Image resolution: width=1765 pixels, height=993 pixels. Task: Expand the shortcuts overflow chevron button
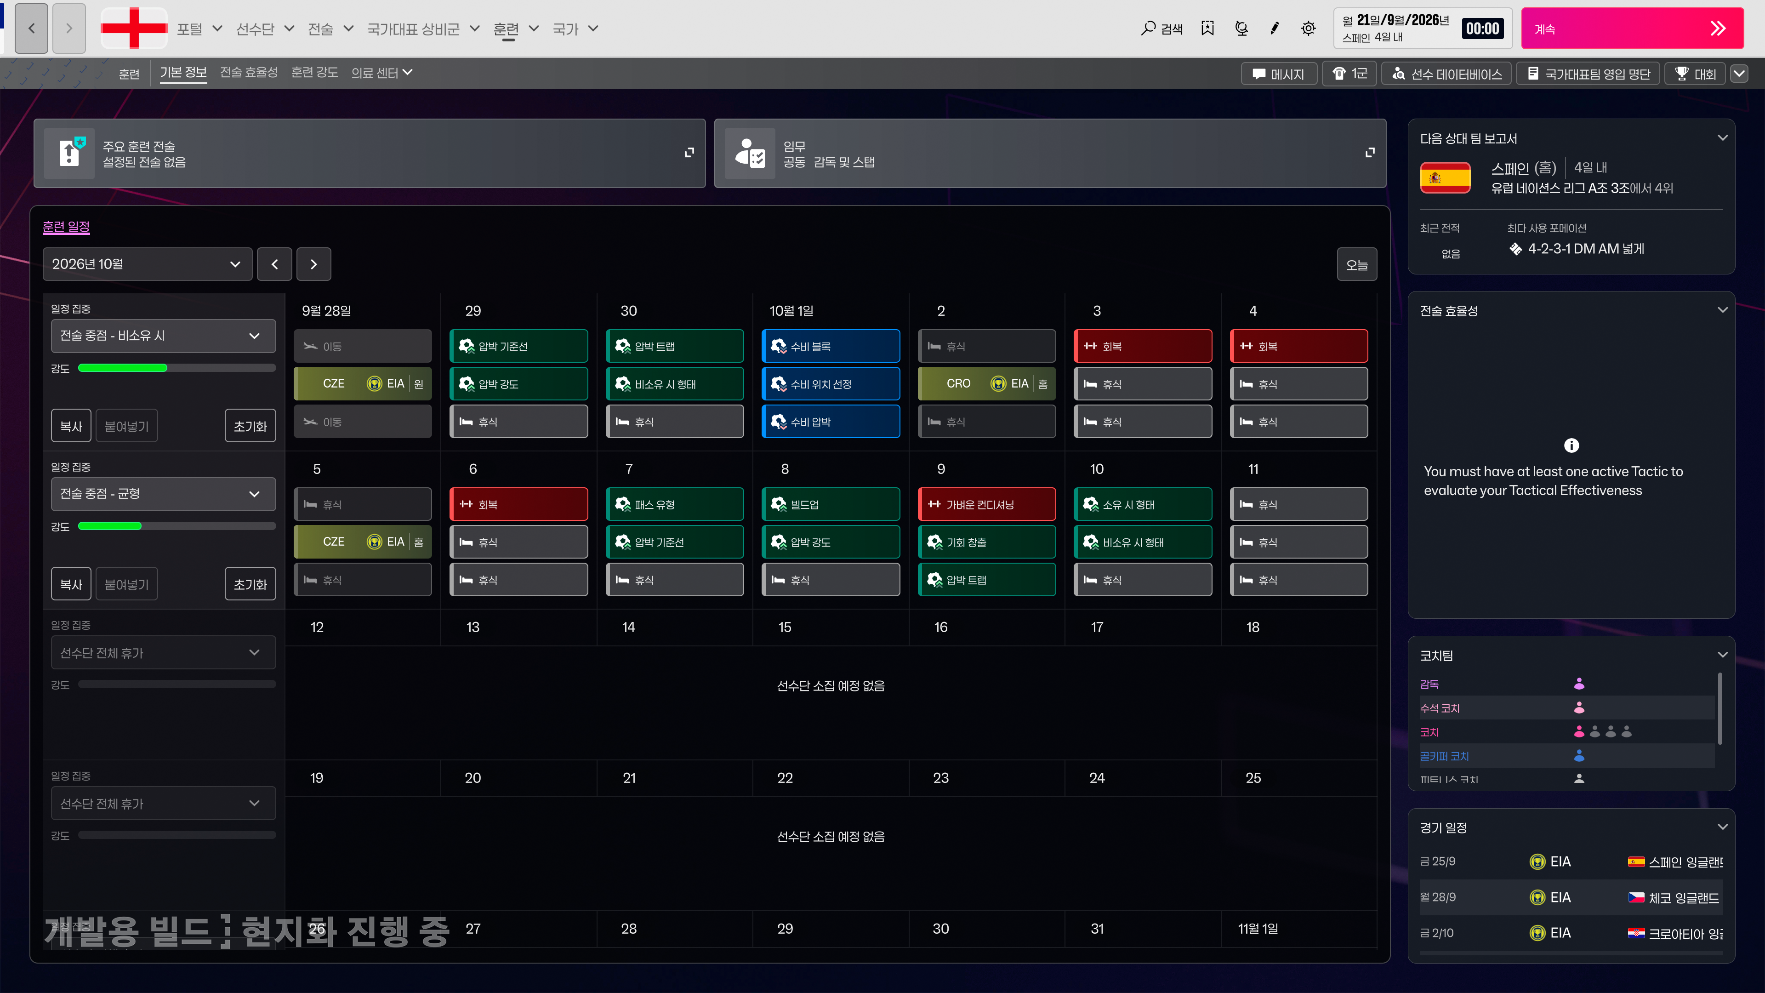pos(1739,74)
